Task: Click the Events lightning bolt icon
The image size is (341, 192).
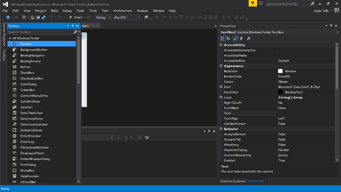Action: (242, 38)
